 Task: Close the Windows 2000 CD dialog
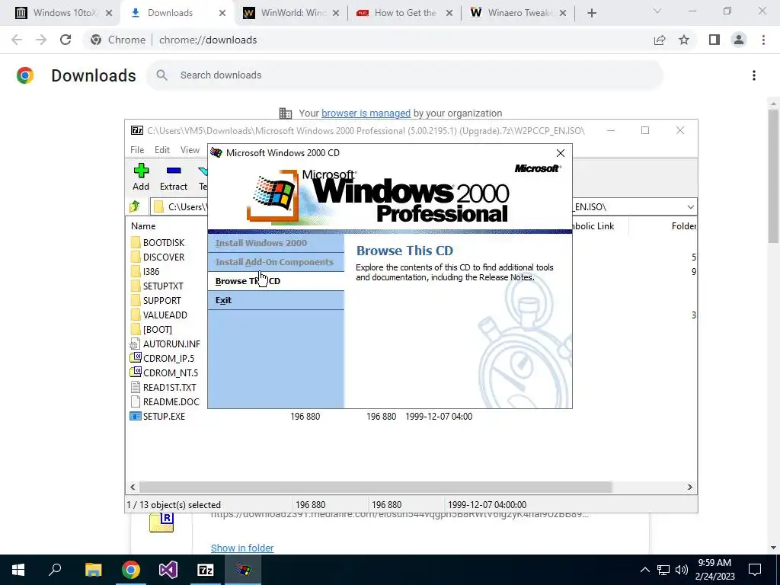[561, 153]
